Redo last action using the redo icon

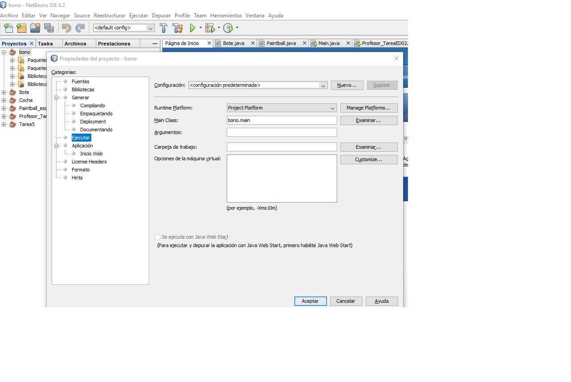click(x=80, y=28)
